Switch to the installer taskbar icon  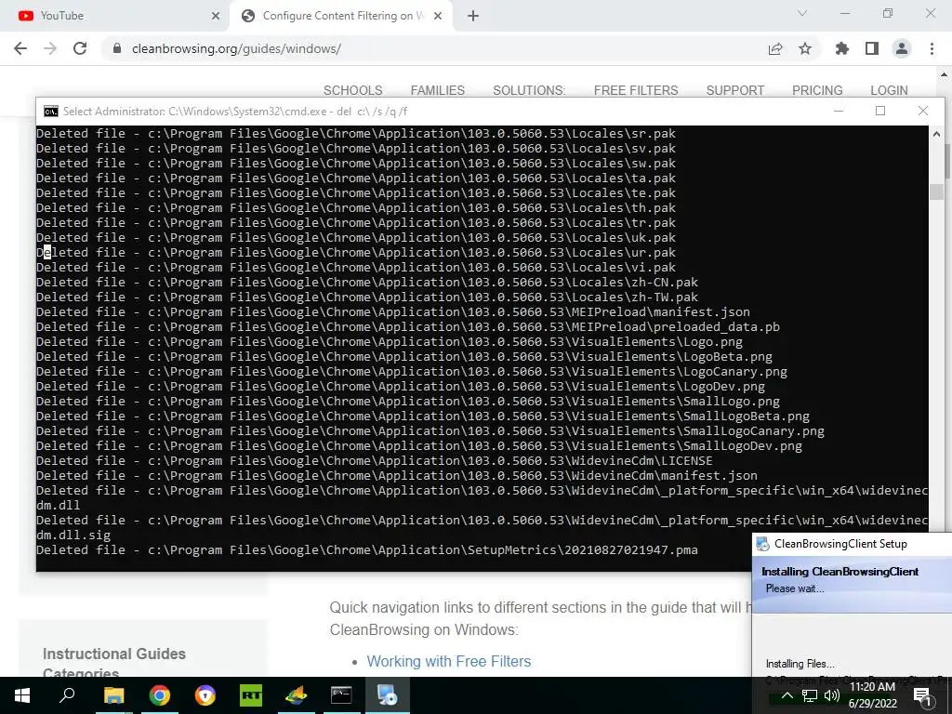pyautogui.click(x=388, y=695)
